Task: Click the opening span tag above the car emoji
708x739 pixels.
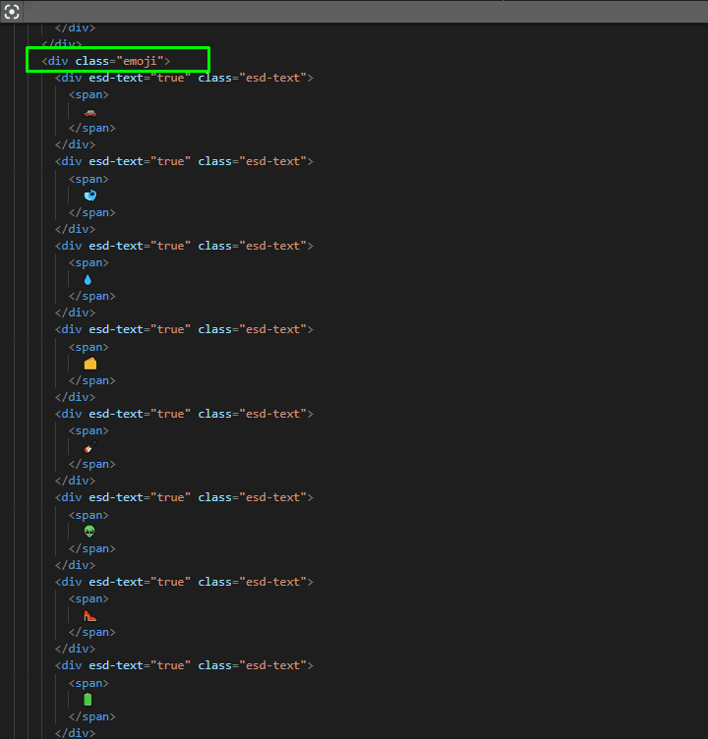Action: (x=88, y=94)
